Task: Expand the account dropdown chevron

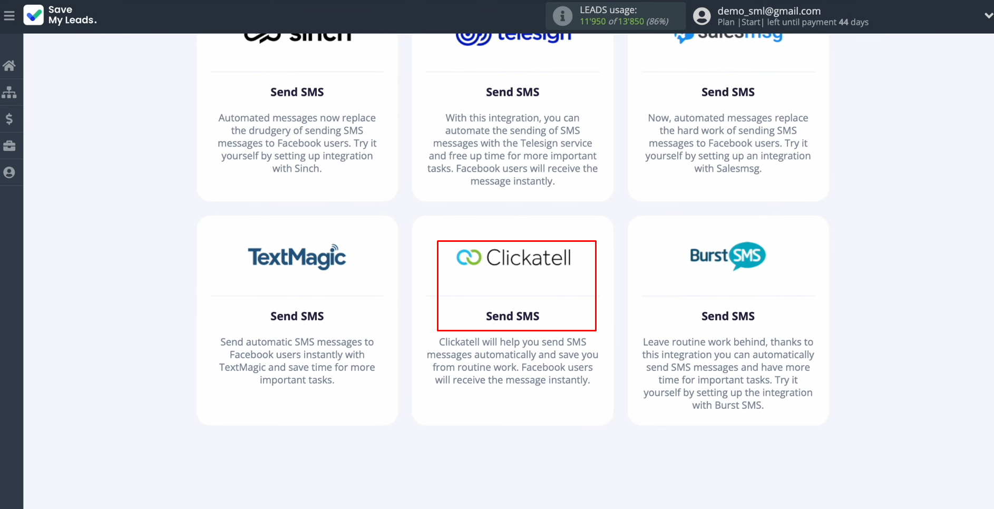Action: point(988,16)
